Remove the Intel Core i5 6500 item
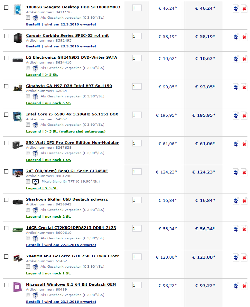The image size is (250, 307). (x=244, y=116)
